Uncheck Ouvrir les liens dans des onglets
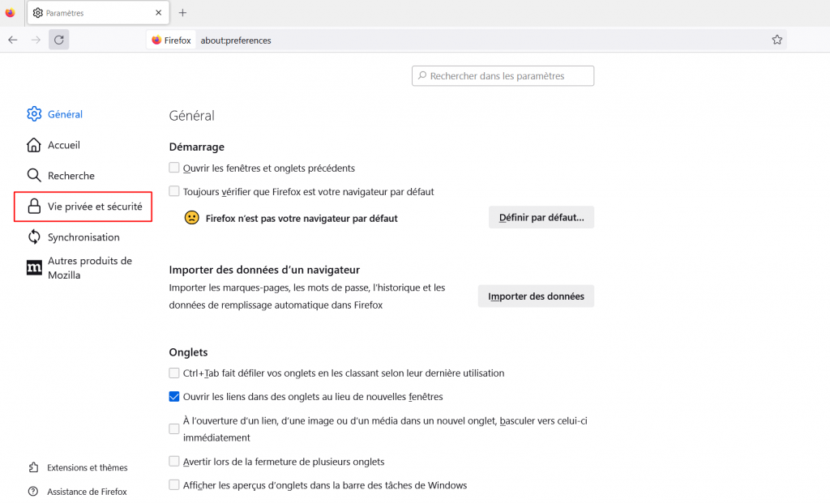 pyautogui.click(x=174, y=397)
